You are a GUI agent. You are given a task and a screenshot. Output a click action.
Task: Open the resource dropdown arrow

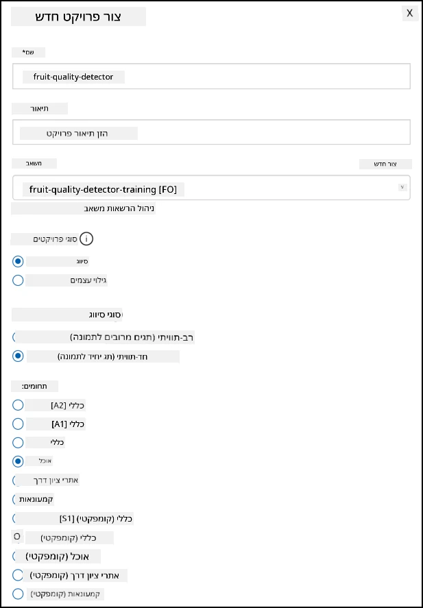click(x=402, y=187)
